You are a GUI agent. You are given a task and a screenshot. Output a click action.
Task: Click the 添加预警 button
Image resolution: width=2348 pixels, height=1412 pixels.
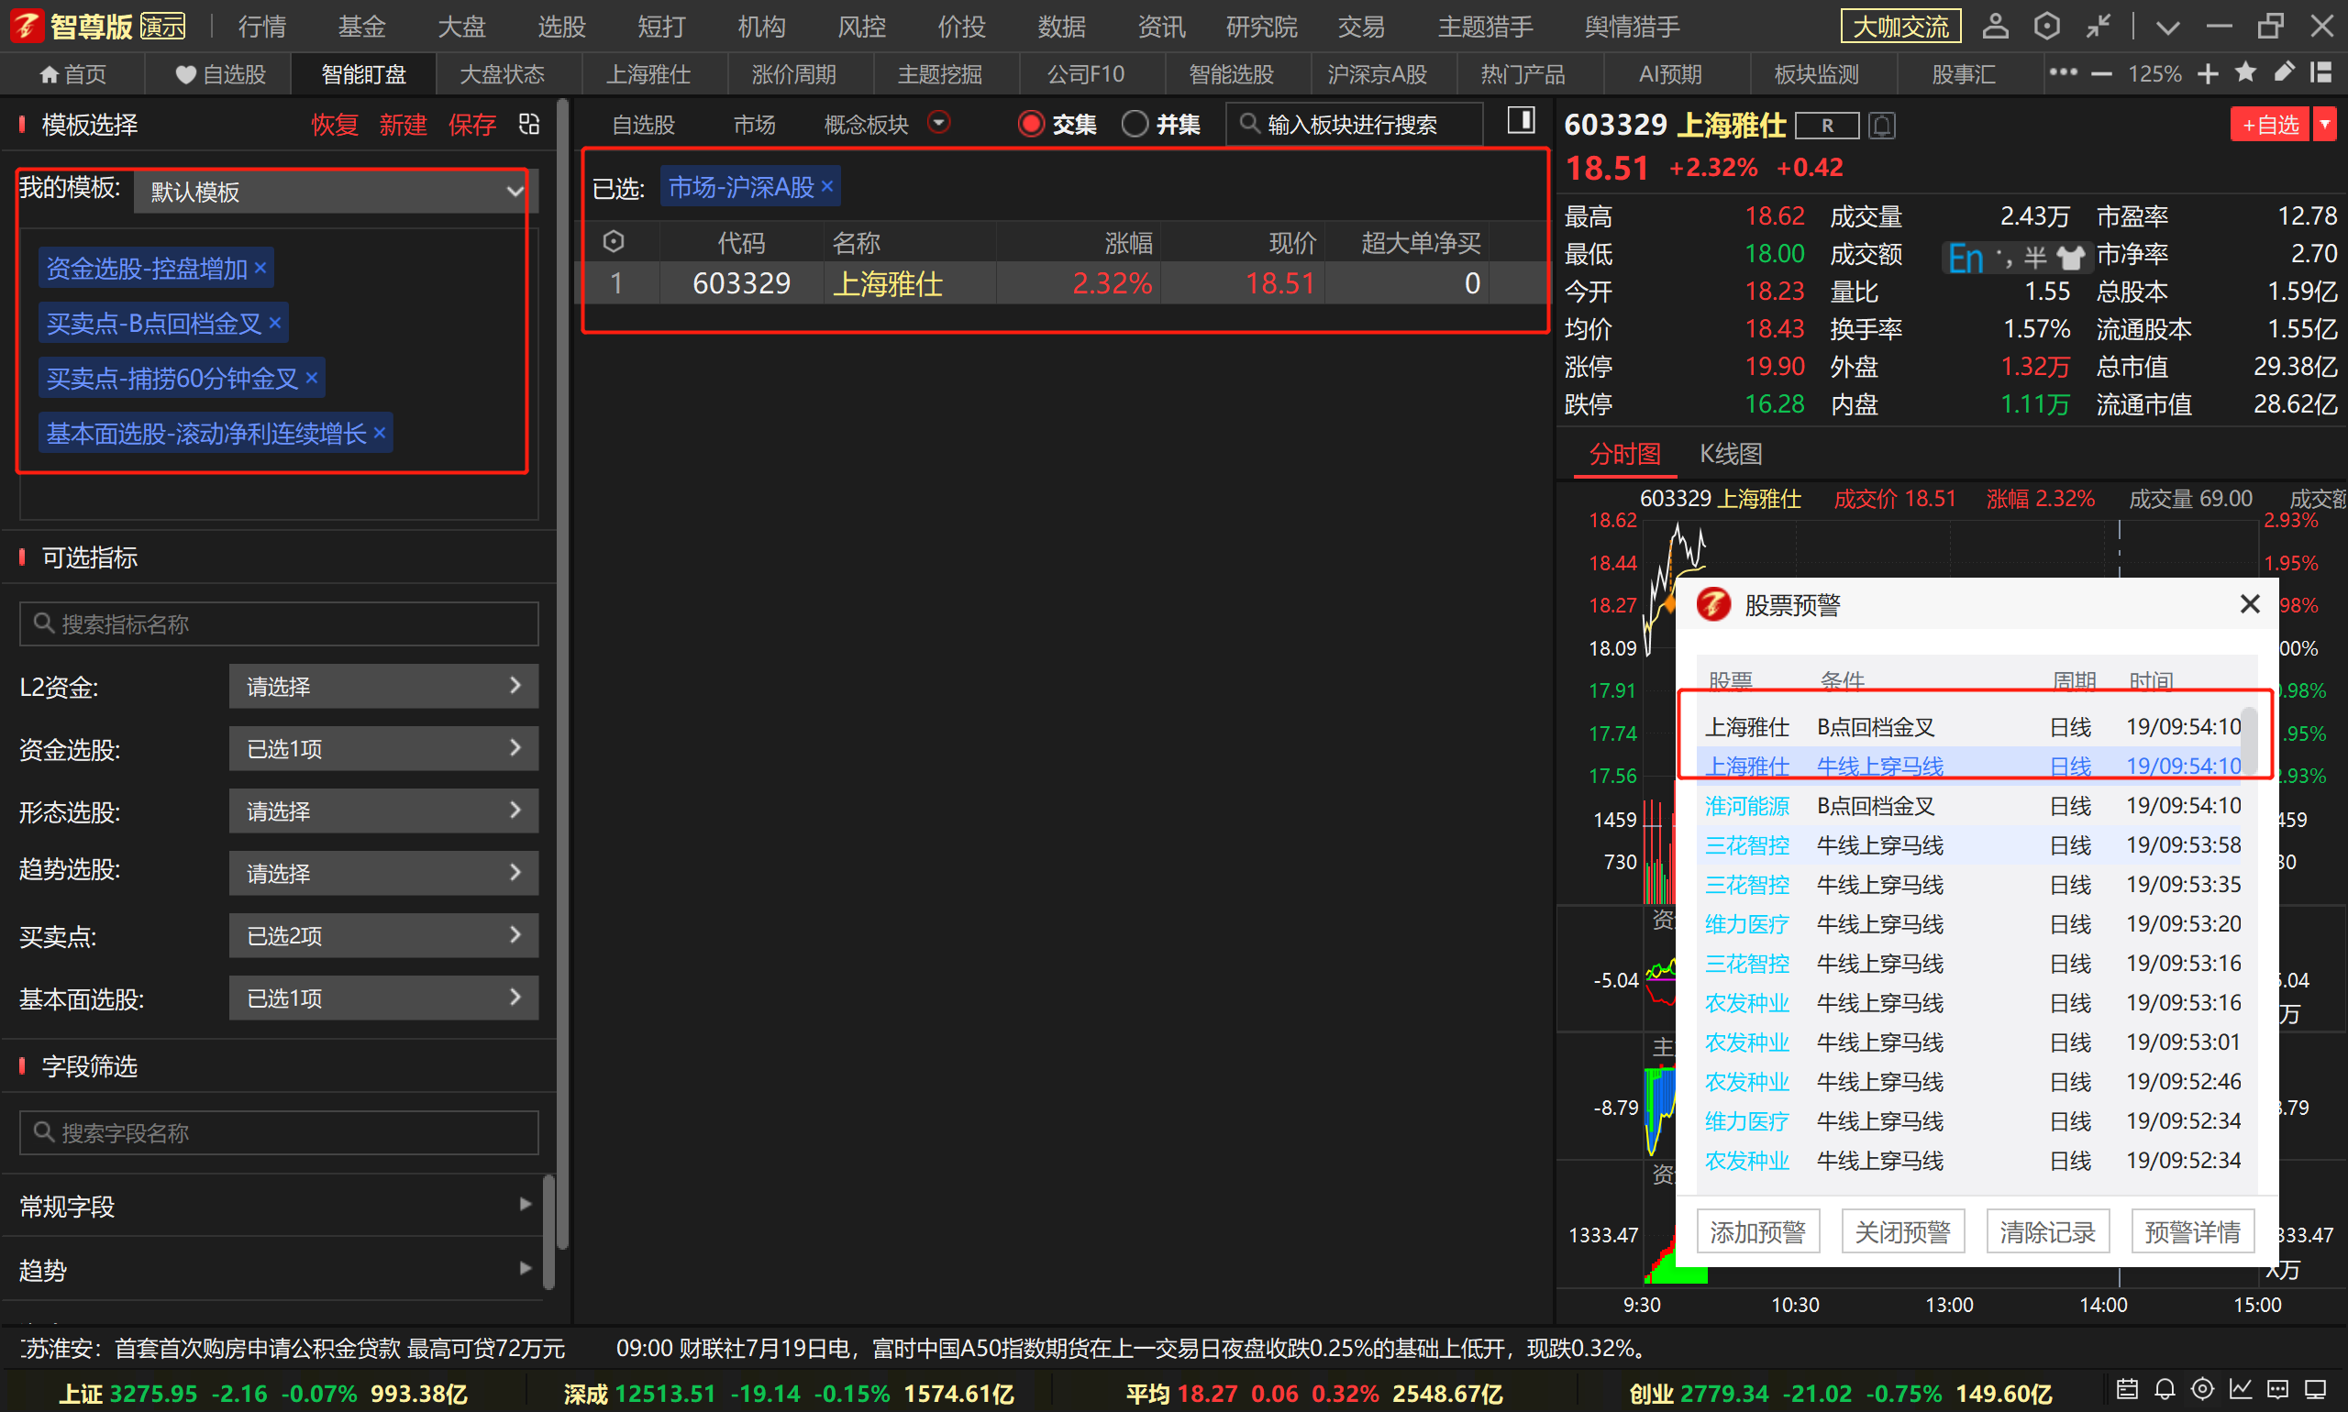click(x=1757, y=1231)
